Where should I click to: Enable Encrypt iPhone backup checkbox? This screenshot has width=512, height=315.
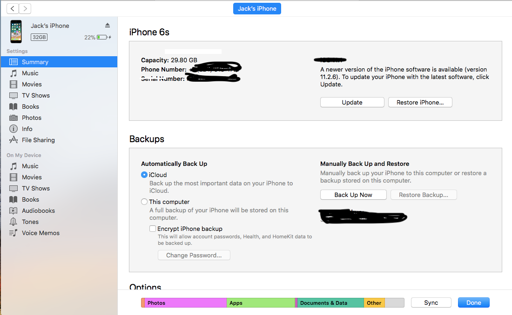click(x=153, y=229)
